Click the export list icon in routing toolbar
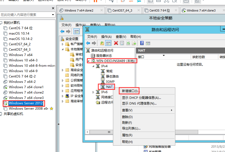 [134, 43]
